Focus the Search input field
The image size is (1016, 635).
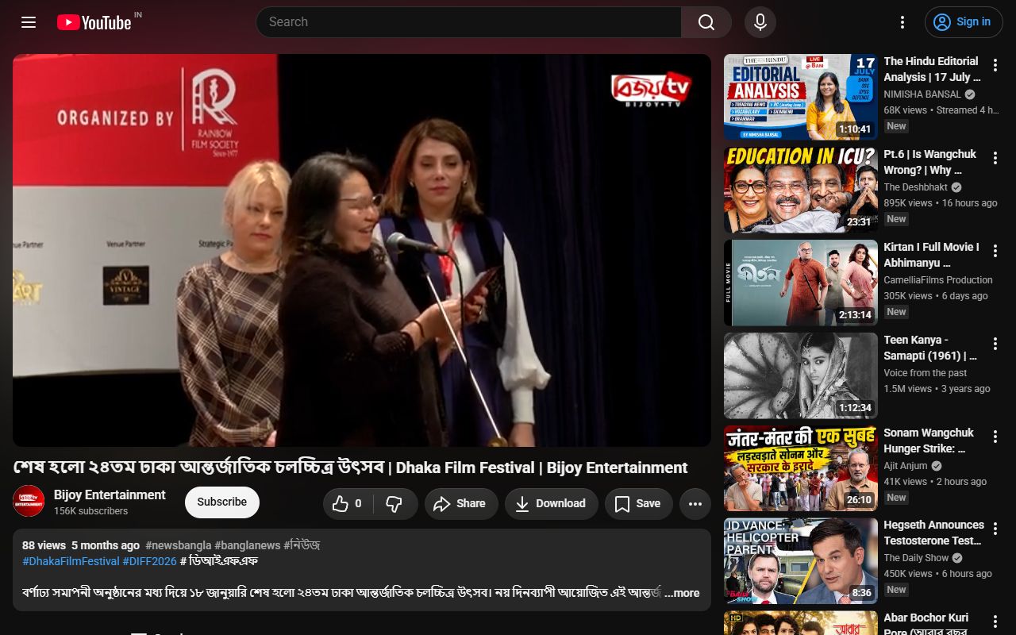click(x=468, y=22)
